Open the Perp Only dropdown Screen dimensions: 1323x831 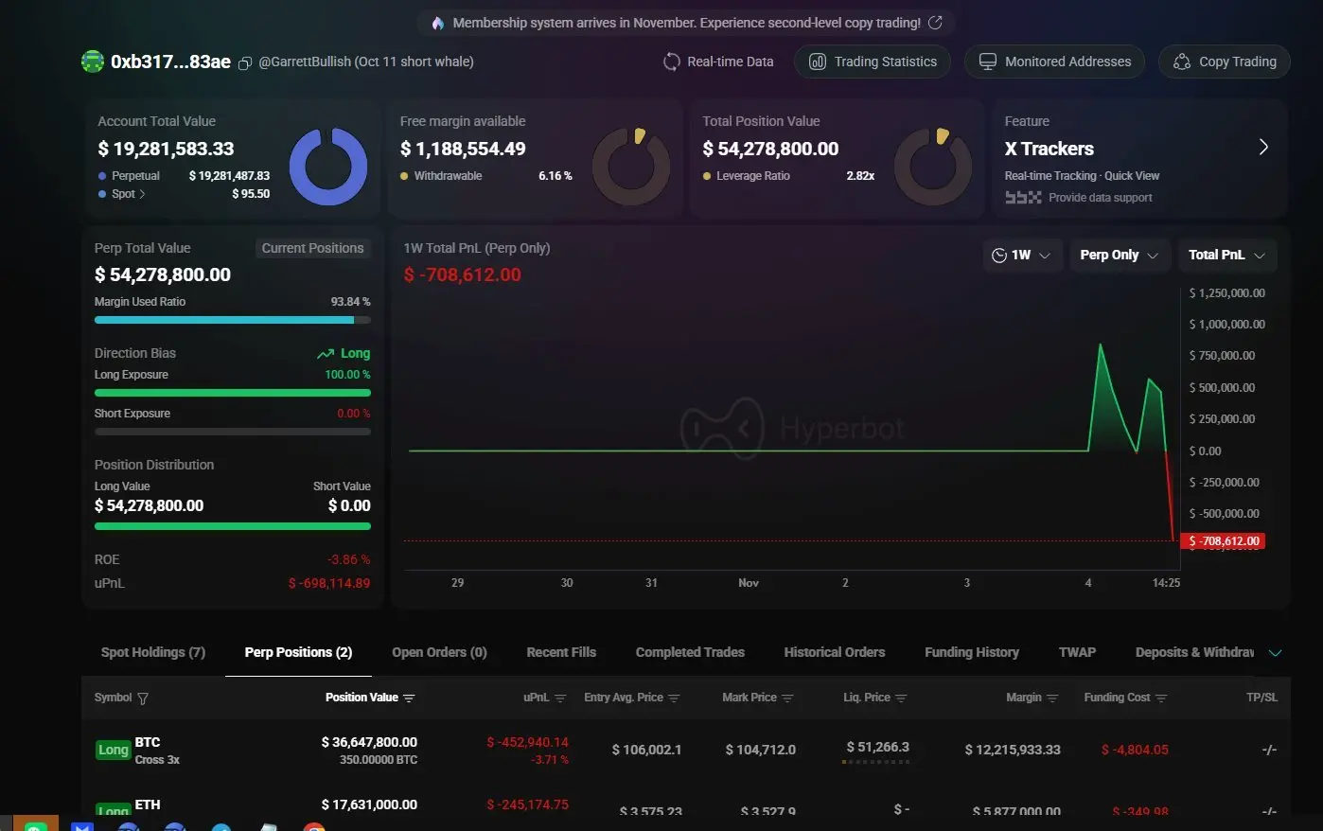point(1120,255)
